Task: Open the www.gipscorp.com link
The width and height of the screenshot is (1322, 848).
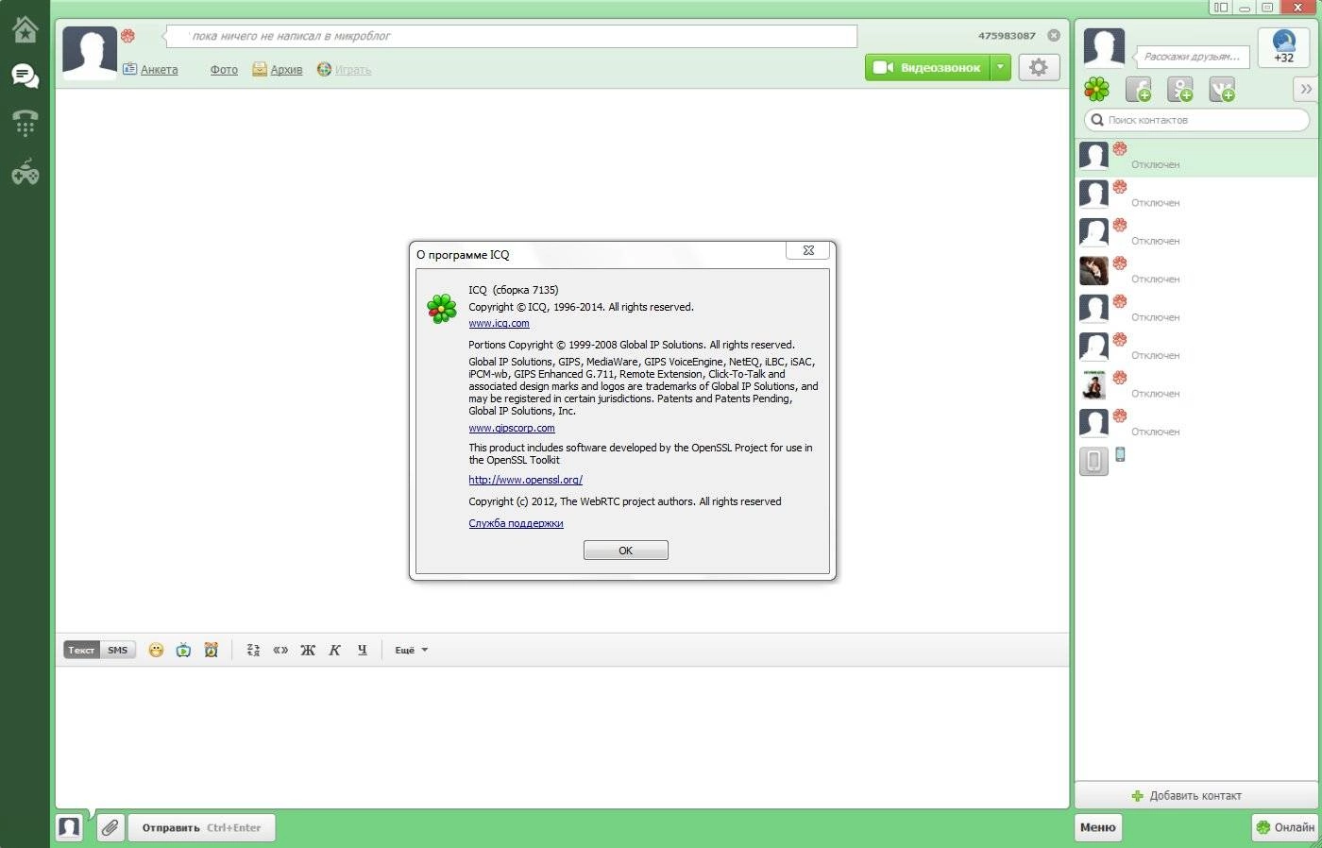Action: (x=512, y=429)
